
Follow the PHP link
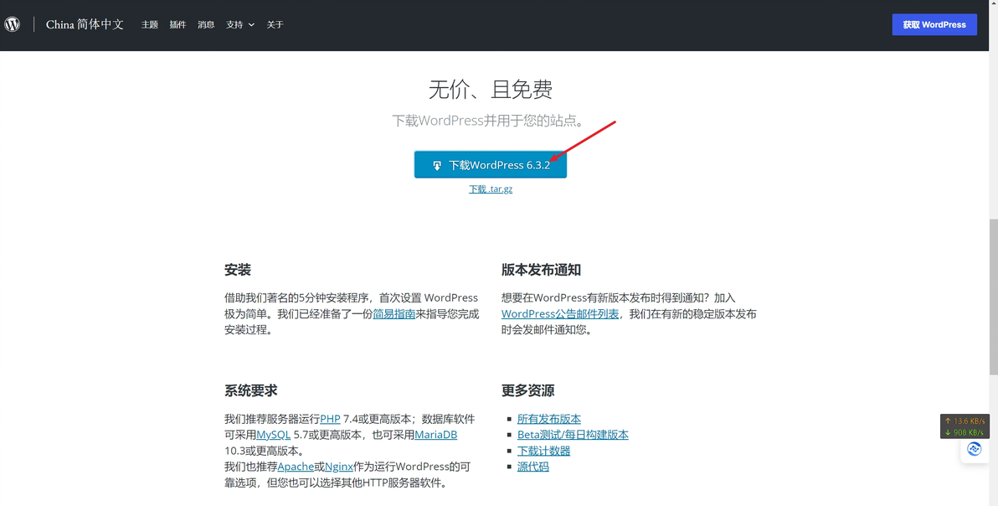tap(331, 419)
